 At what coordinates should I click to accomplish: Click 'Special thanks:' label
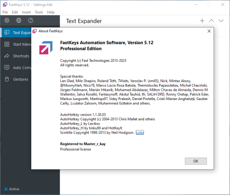(x=72, y=77)
